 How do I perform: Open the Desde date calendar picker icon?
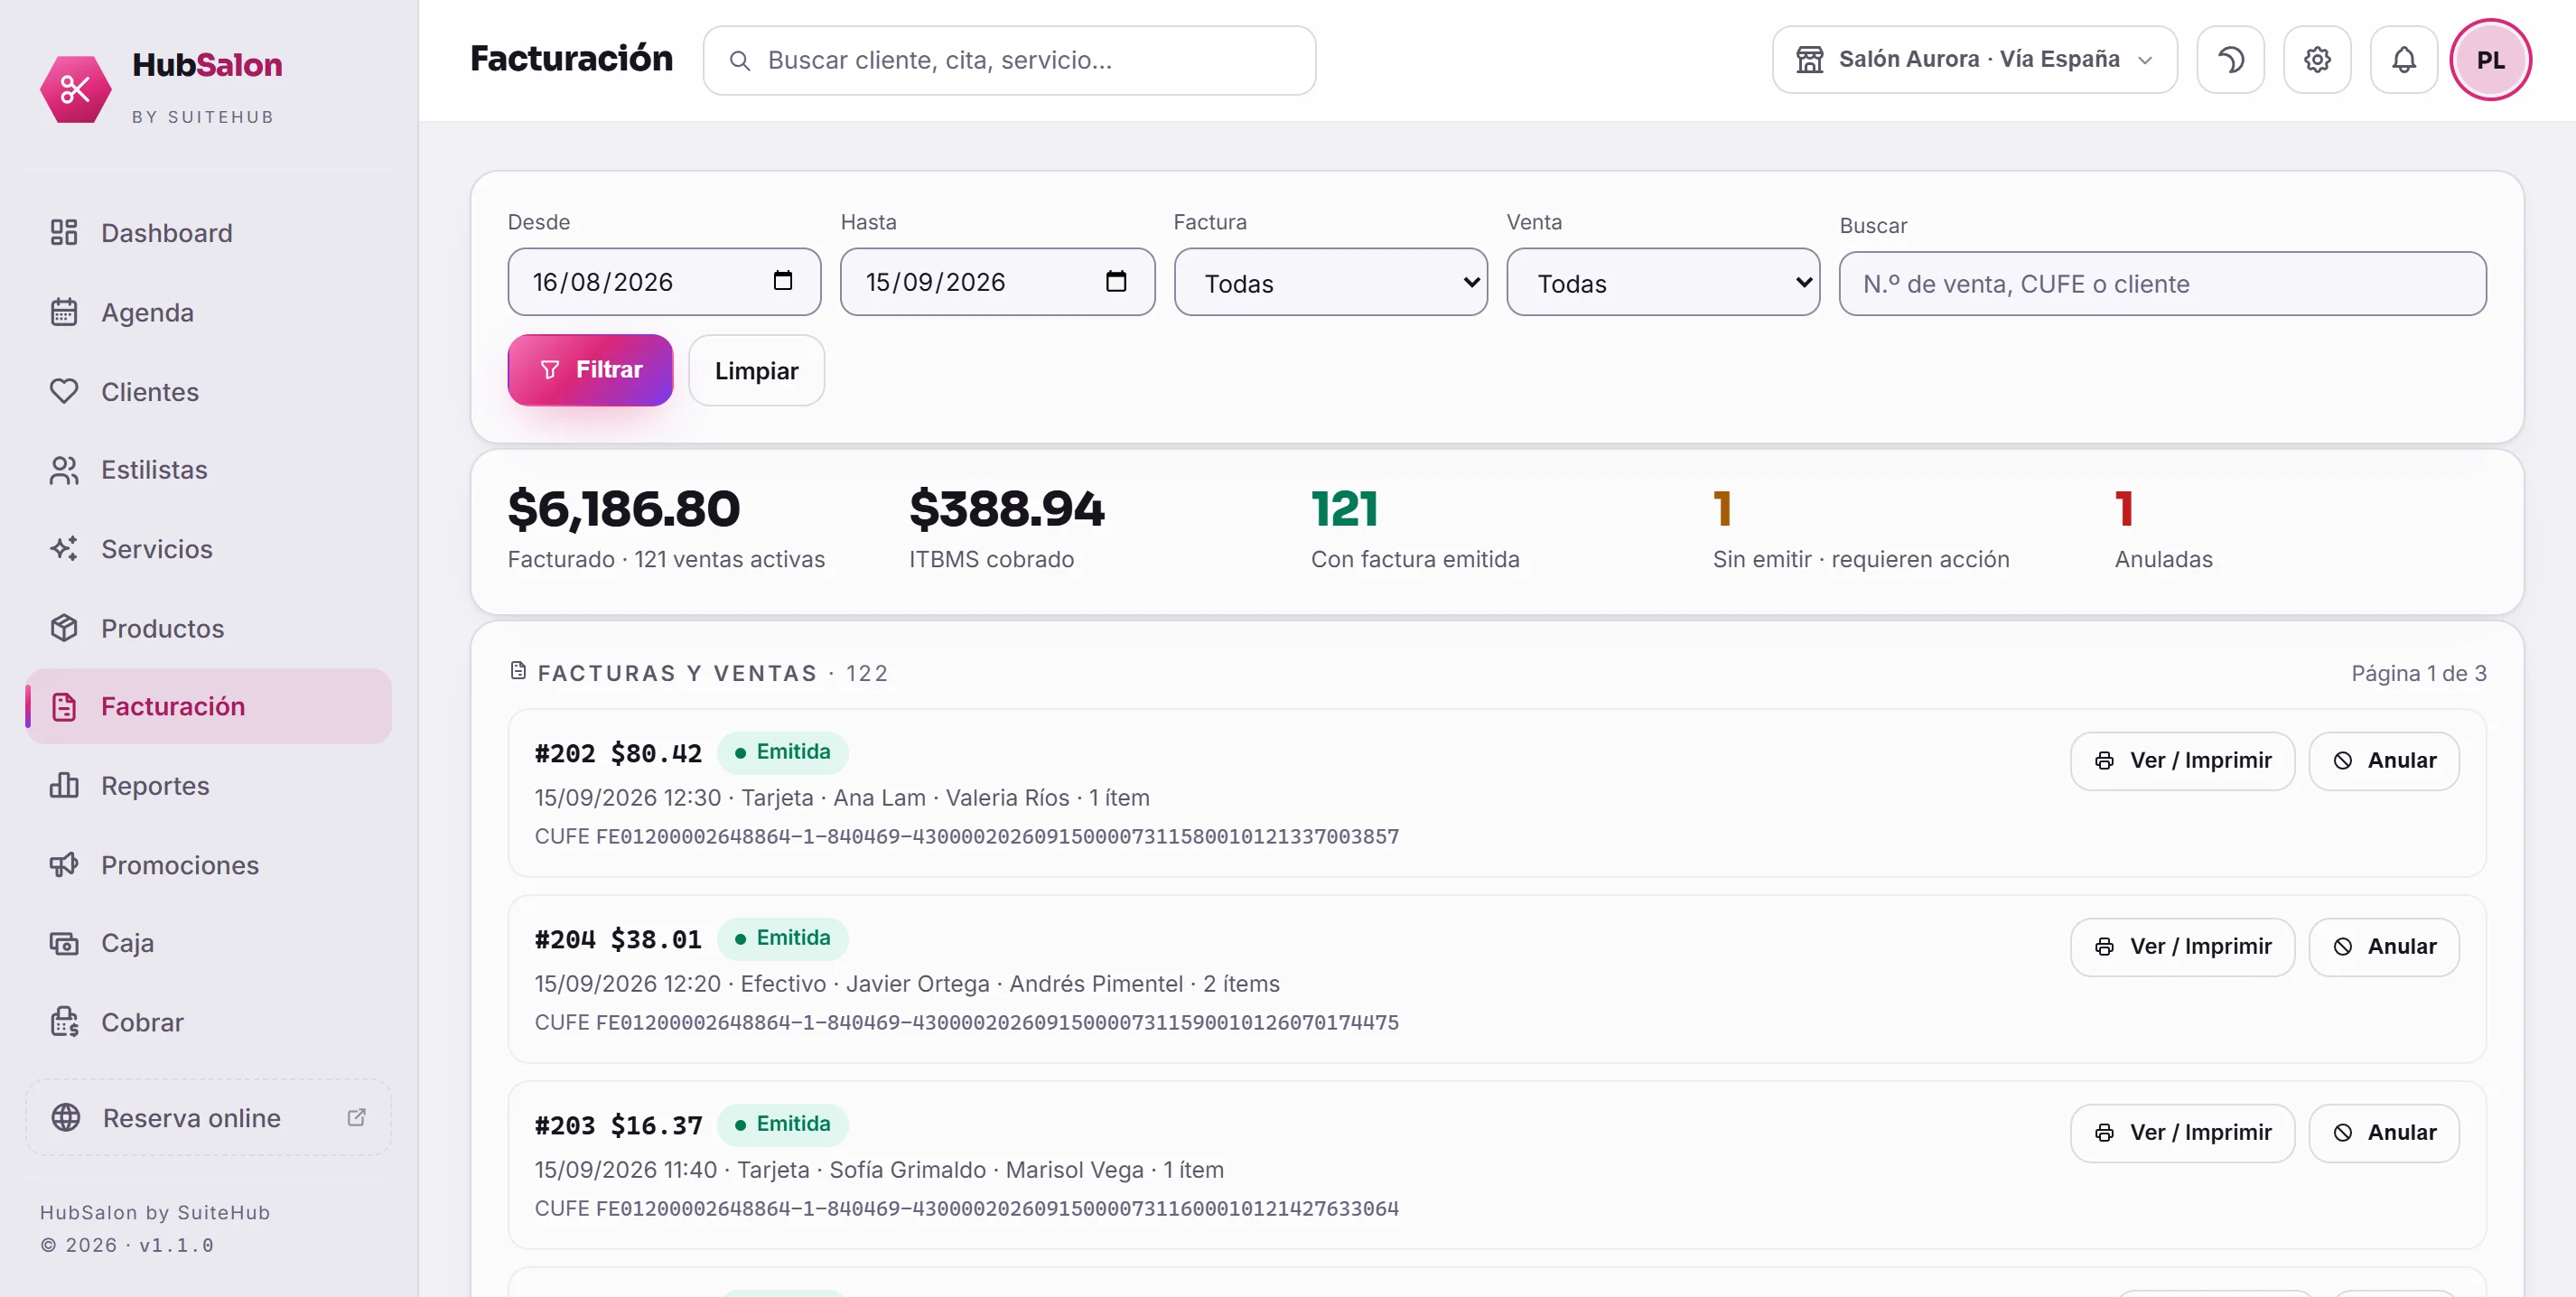pos(783,281)
